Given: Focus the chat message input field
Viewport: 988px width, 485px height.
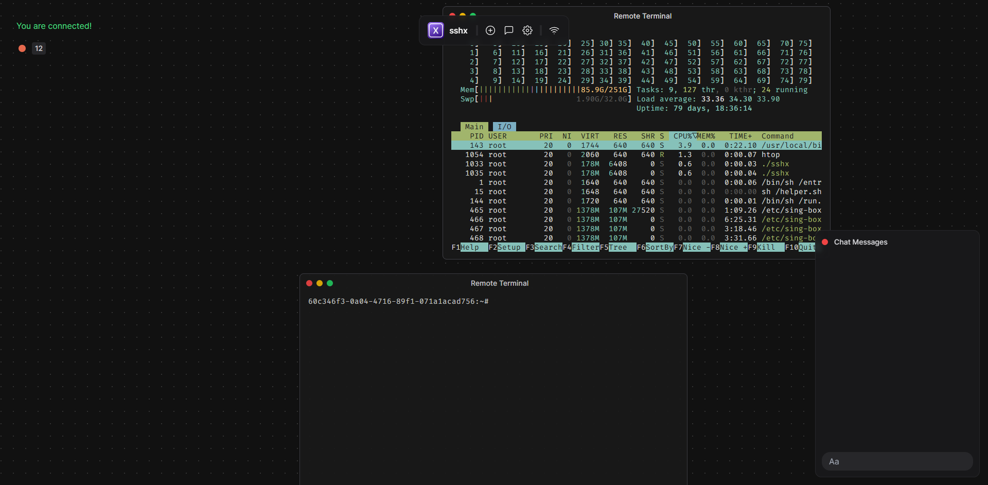Looking at the screenshot, I should click(897, 461).
